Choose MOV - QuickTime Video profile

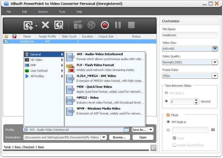point(105,89)
